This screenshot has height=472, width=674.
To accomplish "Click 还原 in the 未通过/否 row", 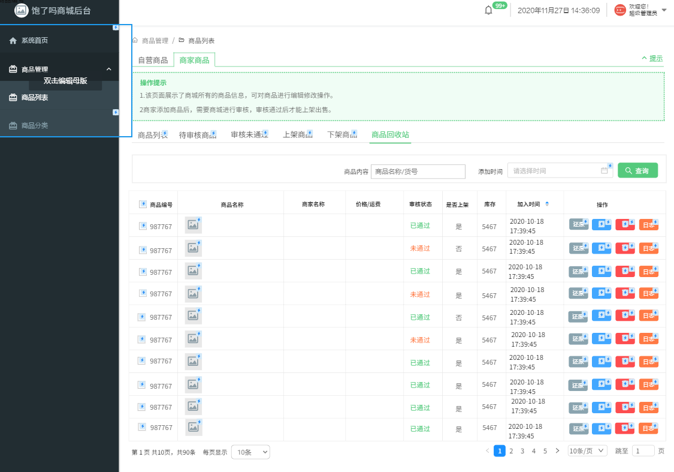I will [x=578, y=248].
